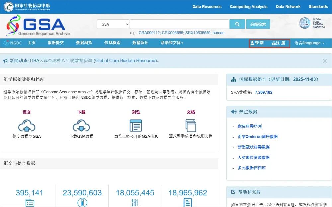Click the 下载GSA数据 caption
The image size is (332, 207).
(x=81, y=137)
